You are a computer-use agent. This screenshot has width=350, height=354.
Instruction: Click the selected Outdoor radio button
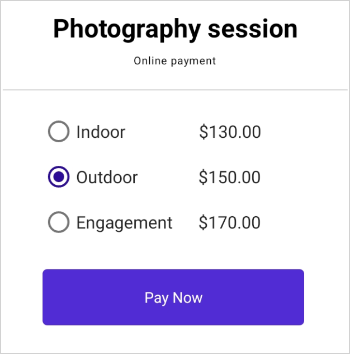(59, 178)
